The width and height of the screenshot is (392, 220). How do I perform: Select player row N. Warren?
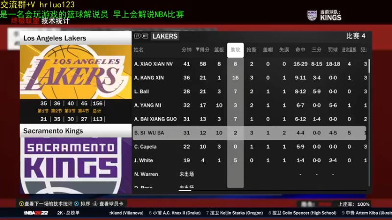[250, 174]
